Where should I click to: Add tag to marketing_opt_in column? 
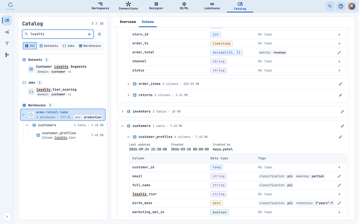pyautogui.click(x=339, y=212)
